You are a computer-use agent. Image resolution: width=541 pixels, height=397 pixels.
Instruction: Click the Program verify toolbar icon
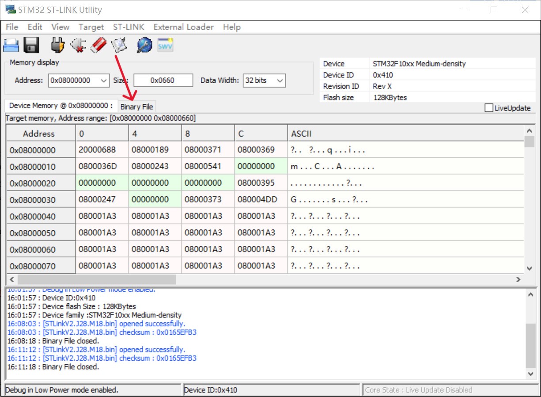pyautogui.click(x=119, y=45)
